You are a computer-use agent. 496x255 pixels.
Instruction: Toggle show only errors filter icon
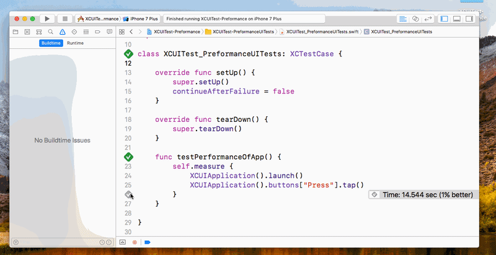(x=108, y=242)
